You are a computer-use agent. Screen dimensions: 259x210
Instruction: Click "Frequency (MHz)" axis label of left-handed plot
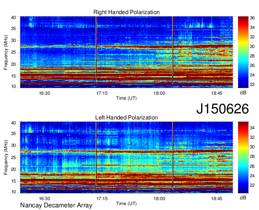click(x=6, y=157)
